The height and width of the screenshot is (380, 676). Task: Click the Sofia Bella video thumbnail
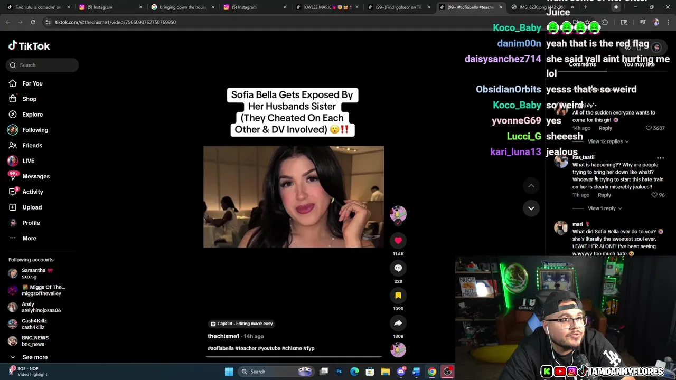[x=294, y=197]
